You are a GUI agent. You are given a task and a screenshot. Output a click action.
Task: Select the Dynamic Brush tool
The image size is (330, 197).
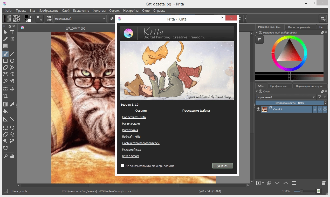5,81
